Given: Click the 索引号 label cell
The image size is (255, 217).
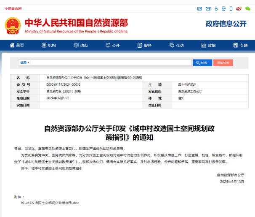Looking at the screenshot, I should click(x=23, y=85).
